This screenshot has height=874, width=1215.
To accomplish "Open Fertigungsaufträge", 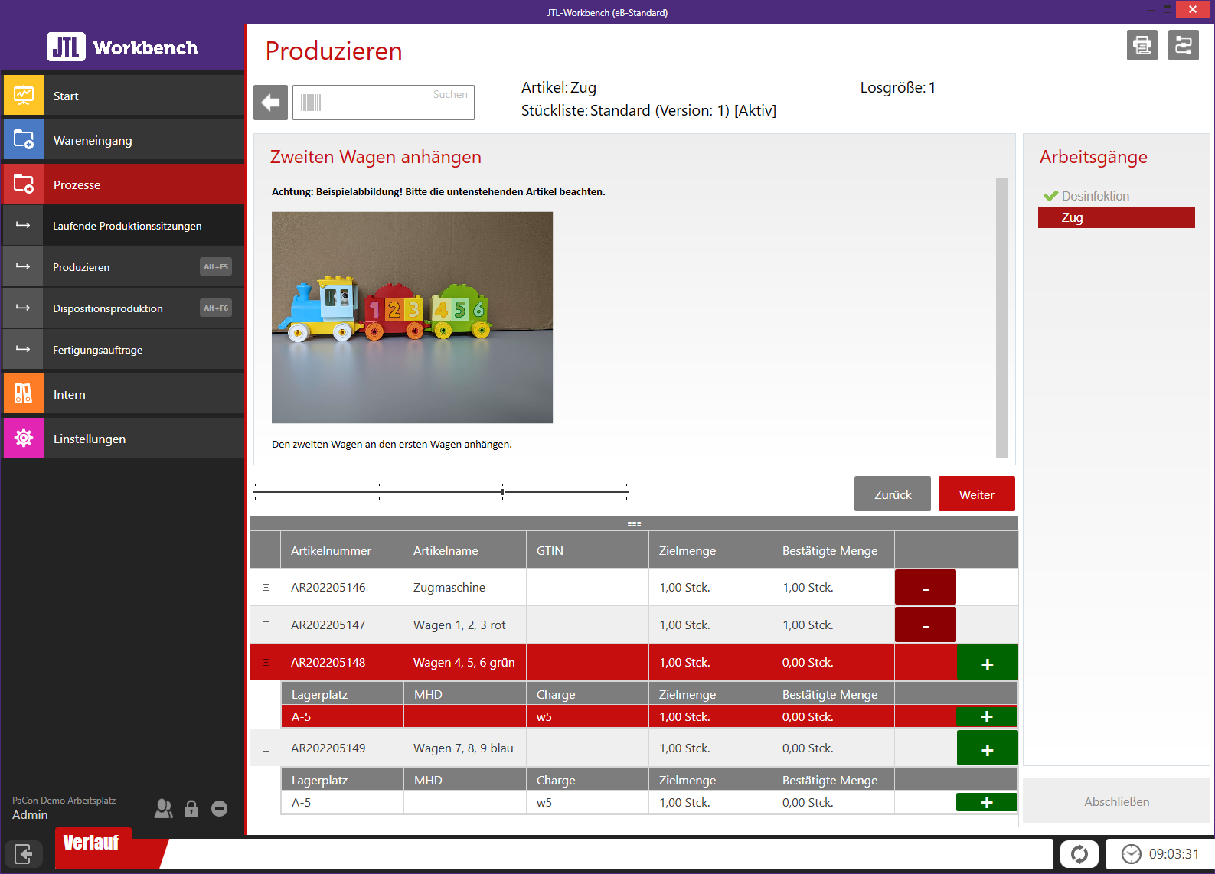I will coord(123,350).
